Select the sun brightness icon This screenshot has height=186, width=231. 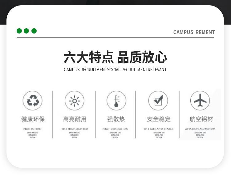[75, 101]
